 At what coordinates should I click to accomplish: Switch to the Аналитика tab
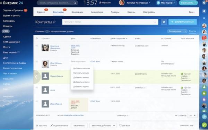(x=97, y=12)
